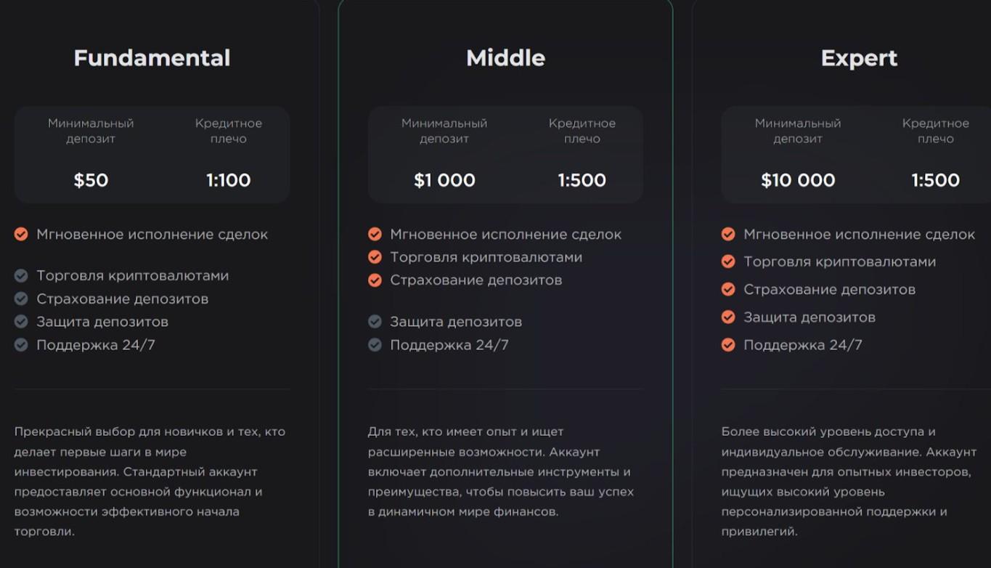
Task: Click the gray checkmark beside Fundamental's Поддержка 24/7
Action: coord(21,344)
